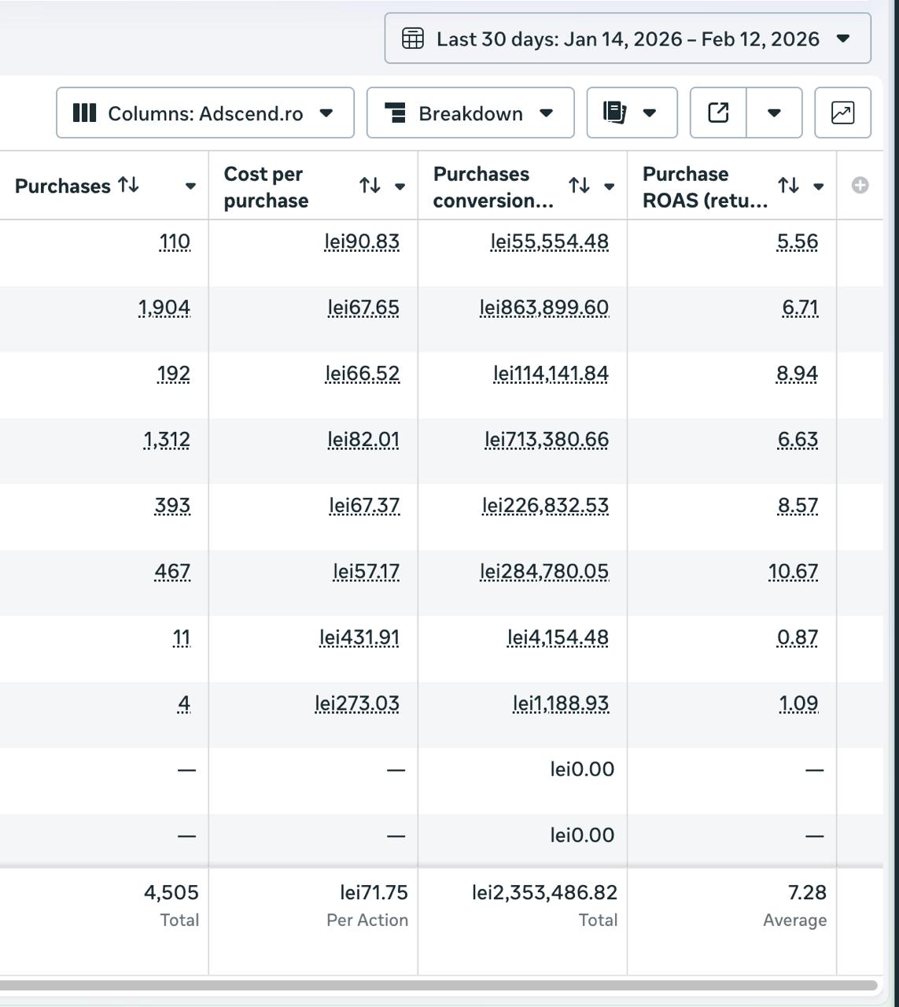Click the Export table data icon
This screenshot has width=899, height=1007.
[x=718, y=113]
